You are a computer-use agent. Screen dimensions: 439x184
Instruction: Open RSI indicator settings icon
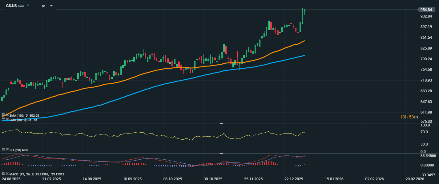[3, 150]
